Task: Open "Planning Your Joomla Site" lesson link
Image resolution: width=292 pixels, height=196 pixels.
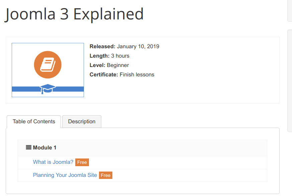Action: point(65,175)
